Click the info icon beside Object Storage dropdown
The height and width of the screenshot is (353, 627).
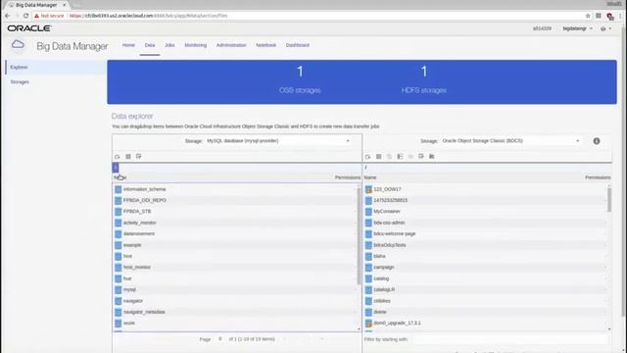click(597, 141)
